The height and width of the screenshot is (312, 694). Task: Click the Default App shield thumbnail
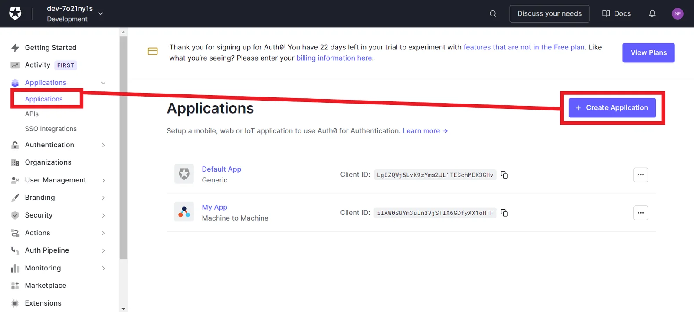184,174
